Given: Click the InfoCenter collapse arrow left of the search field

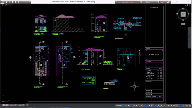Looking at the screenshot, I should 116,2.
